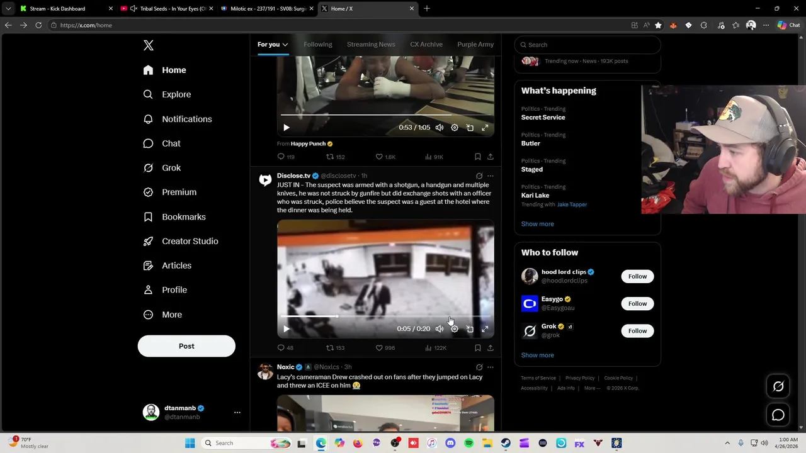Switch to Tribal Seeds browser tab
Viewport: 806px width, 453px height.
(x=166, y=9)
